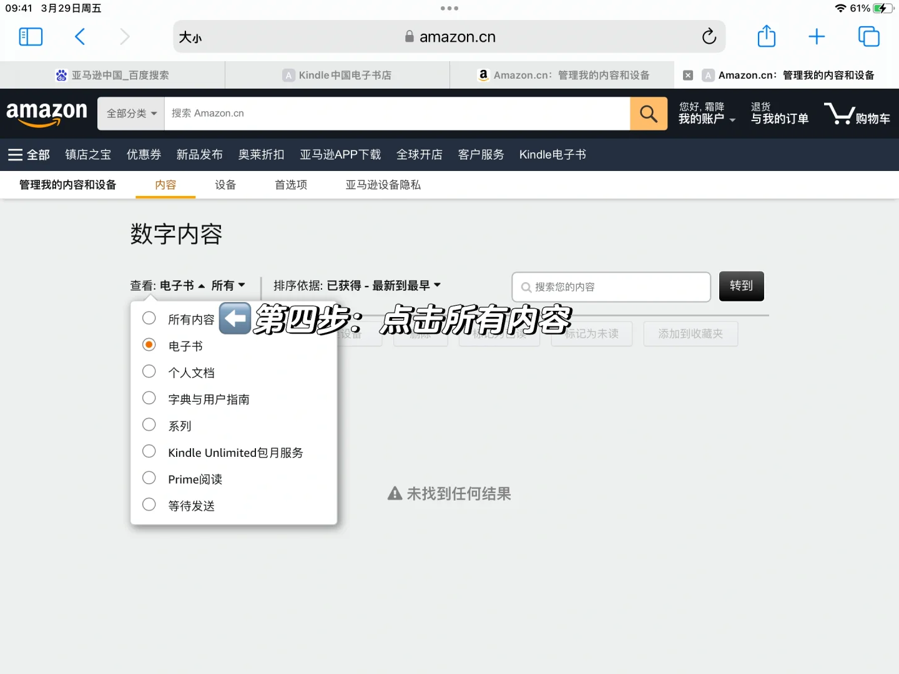Click the orange search magnifier button
This screenshot has height=674, width=899.
coord(649,114)
